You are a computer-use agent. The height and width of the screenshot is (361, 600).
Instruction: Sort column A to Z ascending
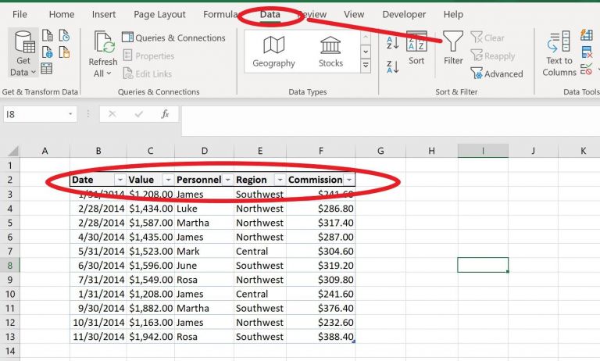point(393,44)
